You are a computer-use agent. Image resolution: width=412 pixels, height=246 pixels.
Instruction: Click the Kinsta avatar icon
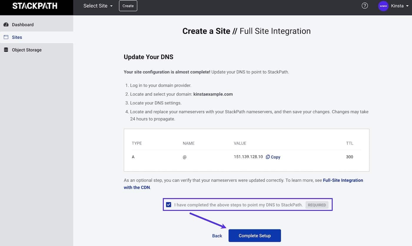[x=383, y=6]
